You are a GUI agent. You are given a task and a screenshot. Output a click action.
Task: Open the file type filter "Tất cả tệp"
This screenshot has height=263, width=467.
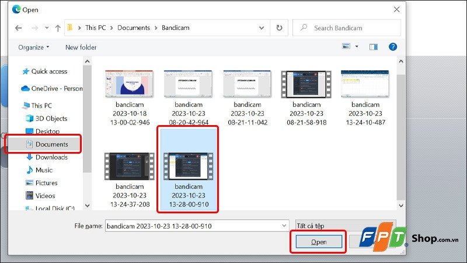tap(346, 226)
